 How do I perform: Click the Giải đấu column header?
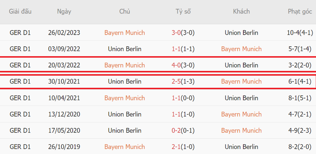coord(20,12)
